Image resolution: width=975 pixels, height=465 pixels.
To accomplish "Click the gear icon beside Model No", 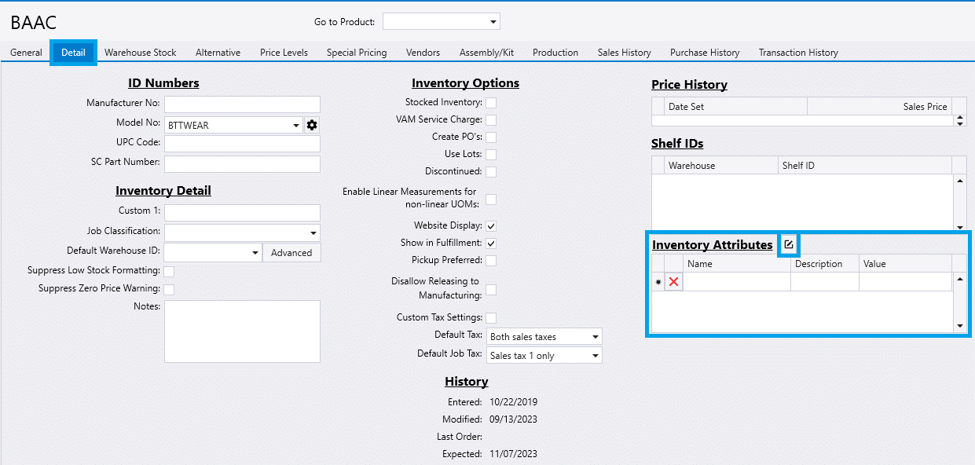I will tap(312, 125).
